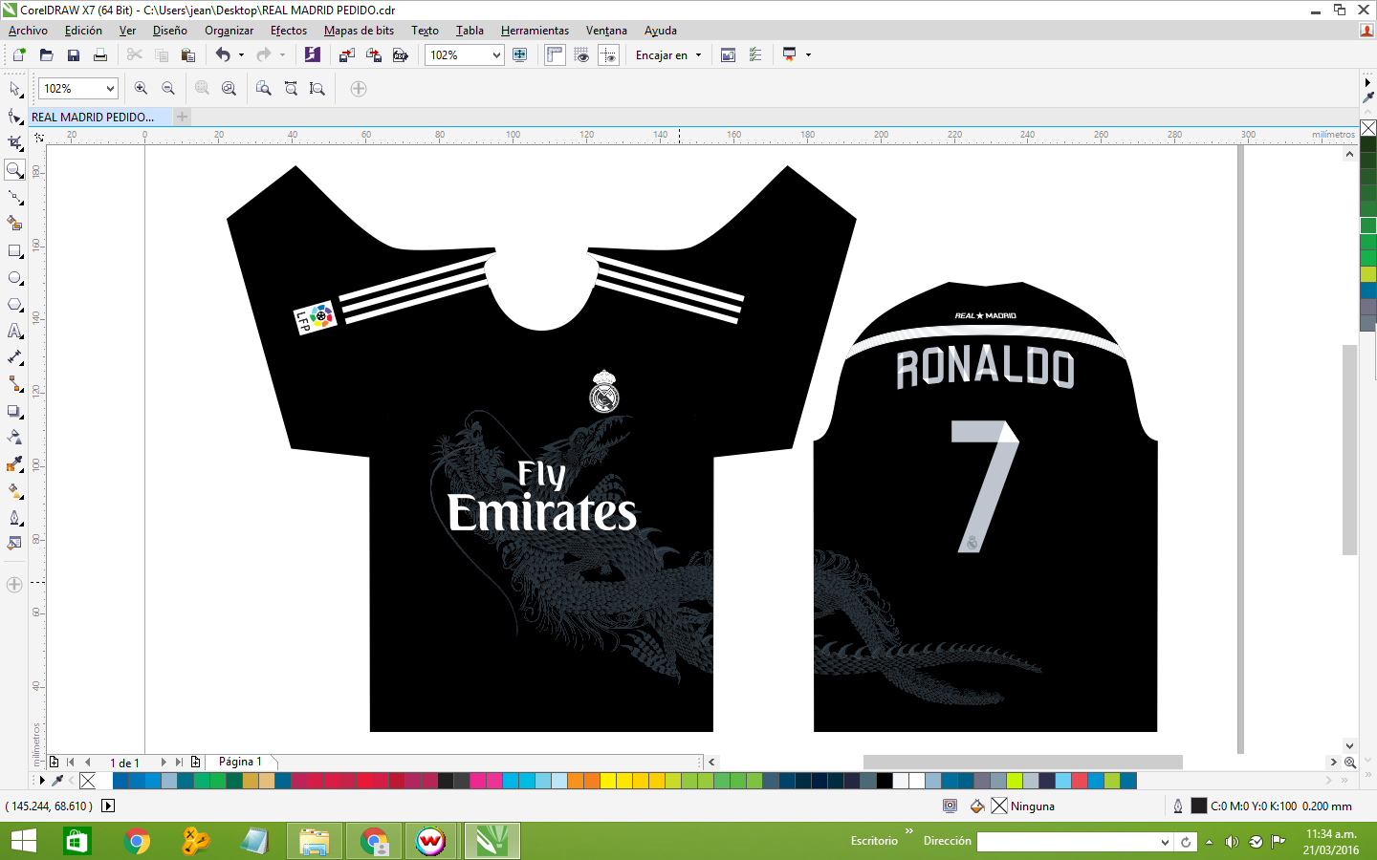Open the Windows Start button
Viewport: 1377px width, 860px height.
pos(23,841)
